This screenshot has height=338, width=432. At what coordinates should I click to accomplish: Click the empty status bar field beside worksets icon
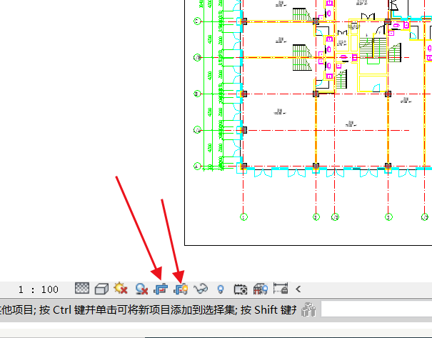point(375,309)
